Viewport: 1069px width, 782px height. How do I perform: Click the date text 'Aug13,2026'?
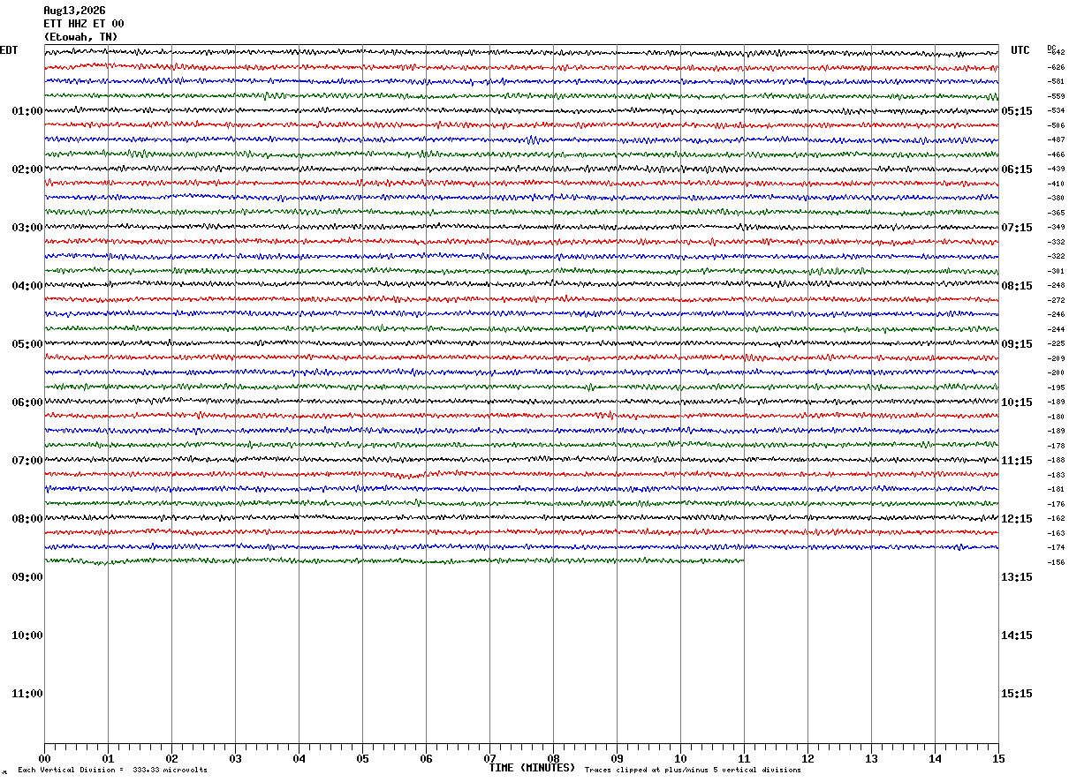(x=74, y=11)
